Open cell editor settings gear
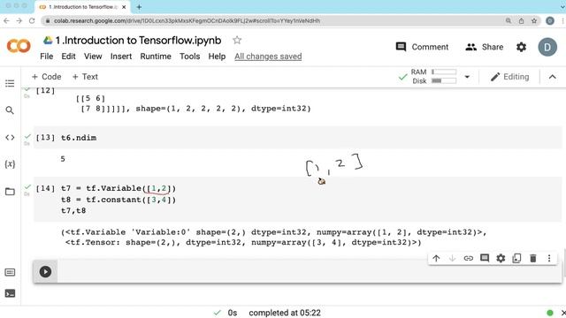 point(501,258)
